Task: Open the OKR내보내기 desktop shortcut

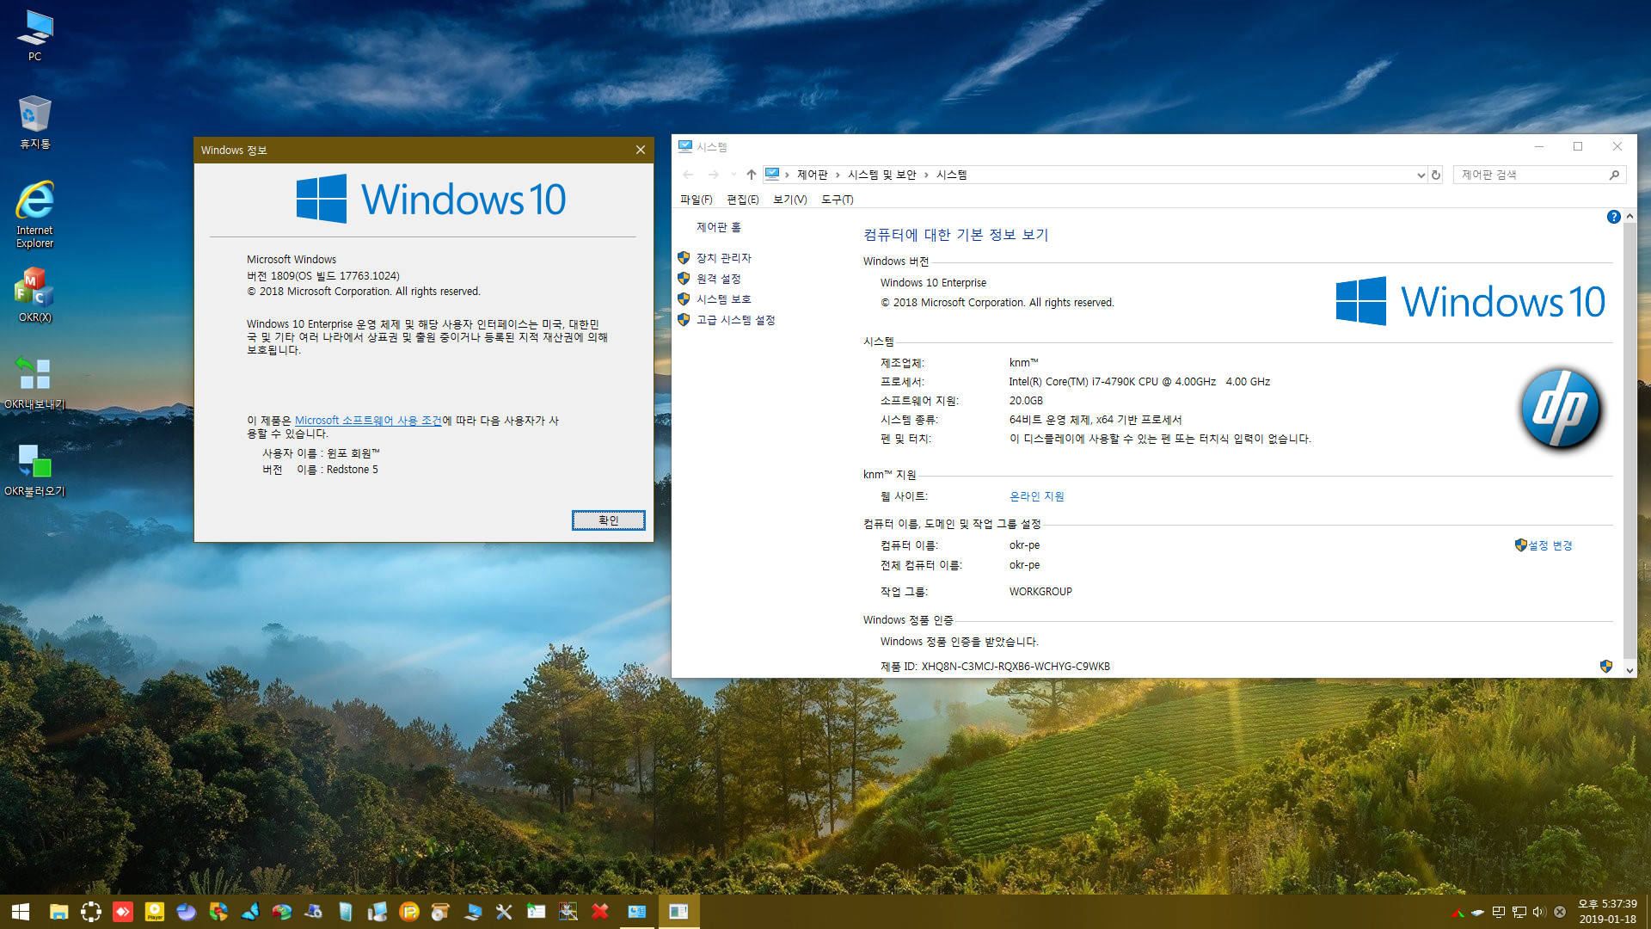Action: (x=34, y=383)
